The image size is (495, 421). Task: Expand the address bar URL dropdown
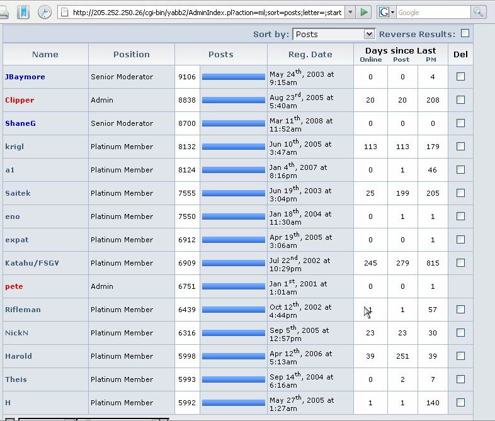[x=350, y=12]
